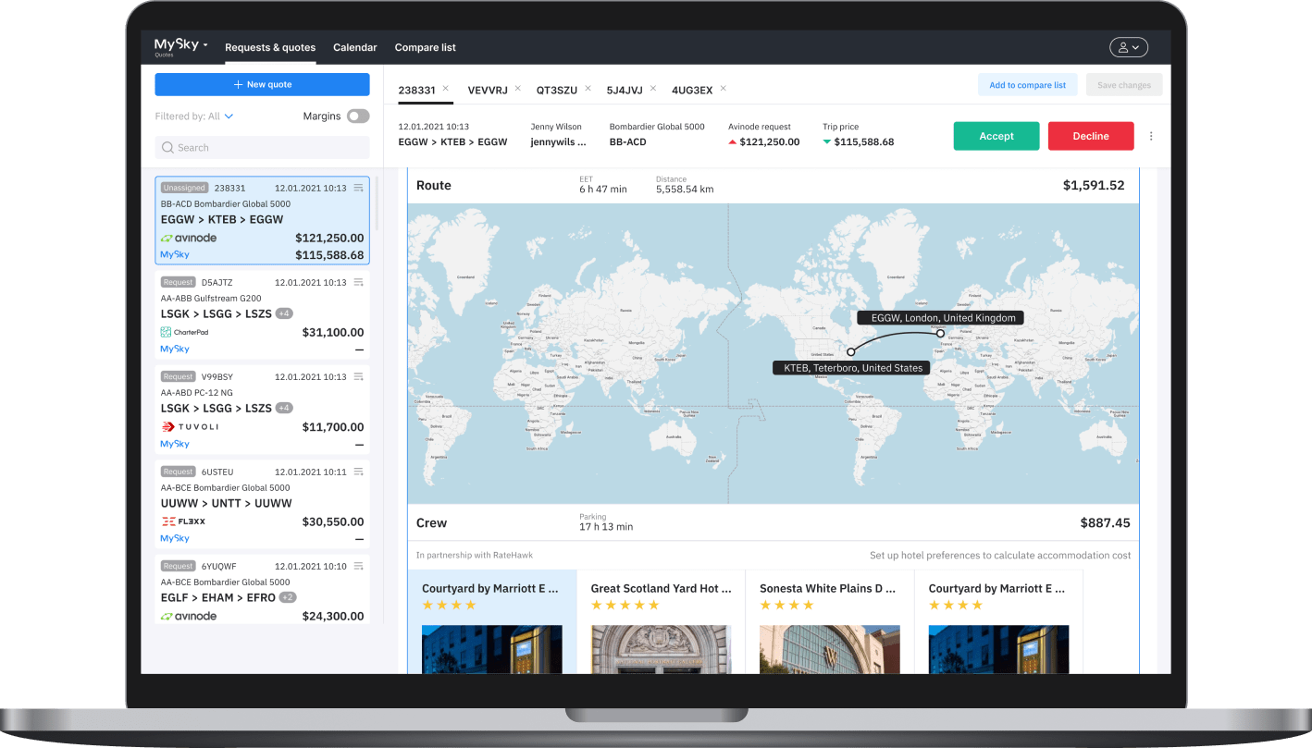Screen dimensions: 1312x748
Task: Click the Crew section price $887.45
Action: [1105, 522]
